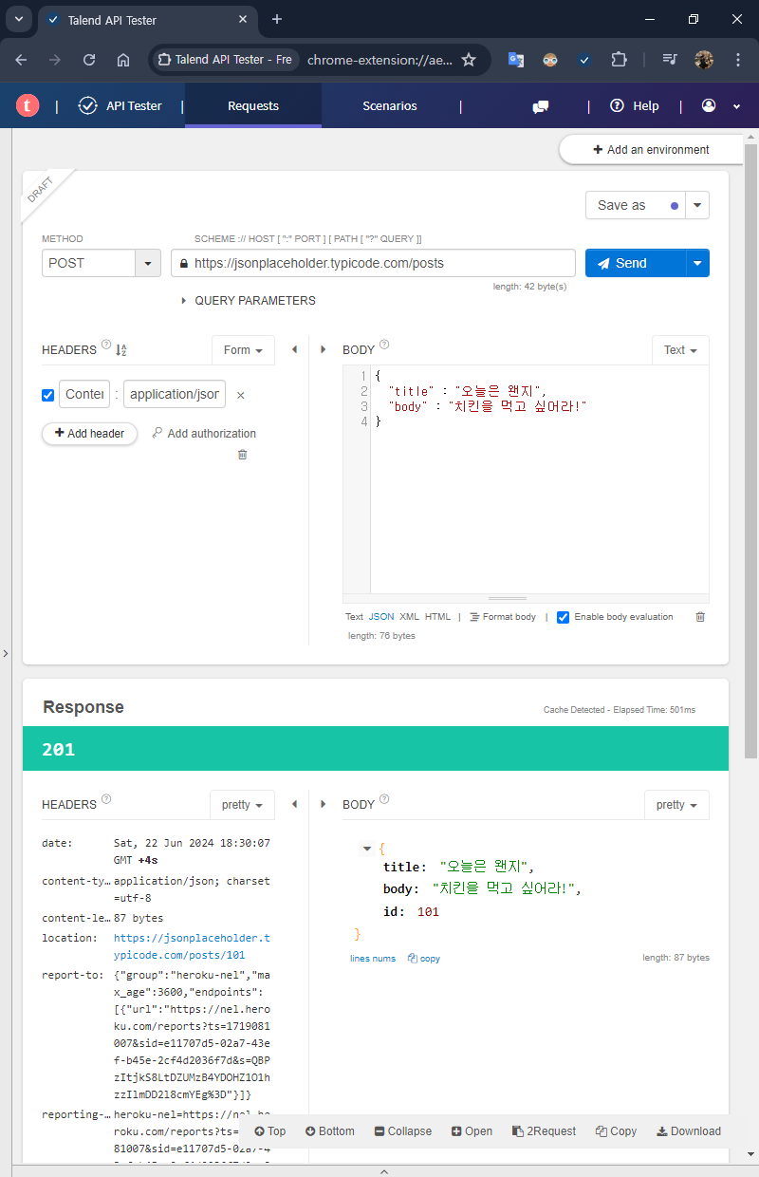Click Collapse in the response toolbar

click(x=403, y=1131)
